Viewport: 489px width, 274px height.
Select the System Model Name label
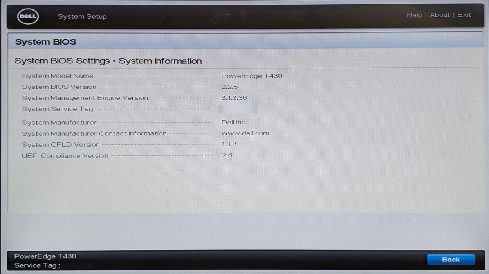click(58, 76)
